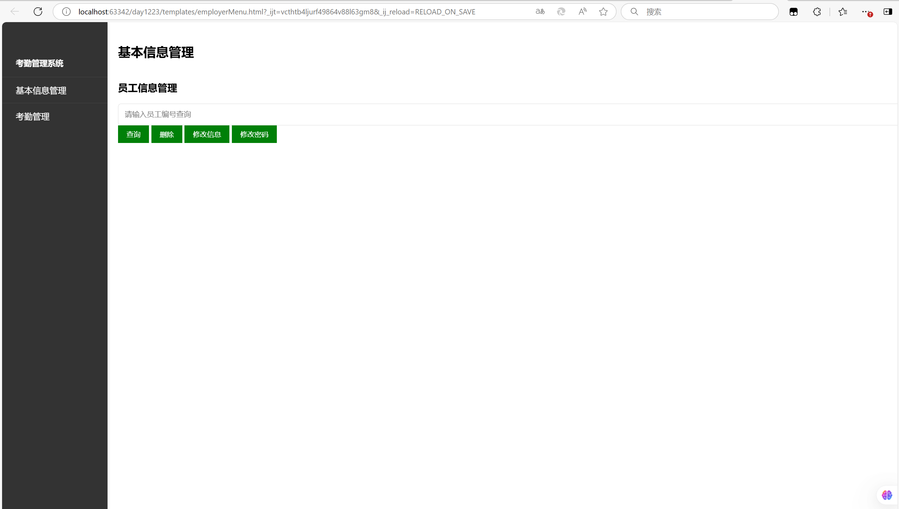Click the green 删除 button
Viewport: 899px width, 509px height.
(x=167, y=134)
